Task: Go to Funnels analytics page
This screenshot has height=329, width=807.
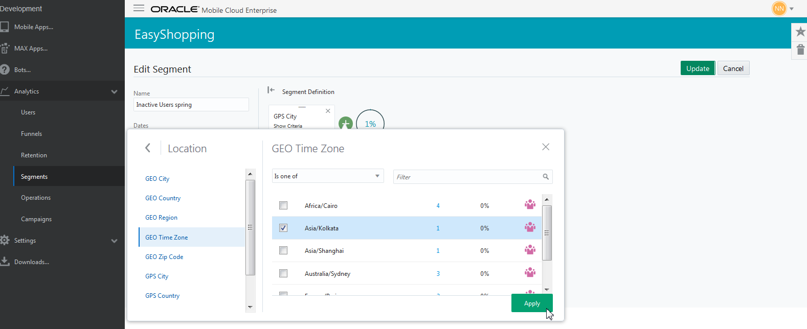Action: click(x=31, y=134)
